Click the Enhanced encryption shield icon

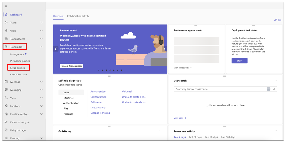[6, 122]
